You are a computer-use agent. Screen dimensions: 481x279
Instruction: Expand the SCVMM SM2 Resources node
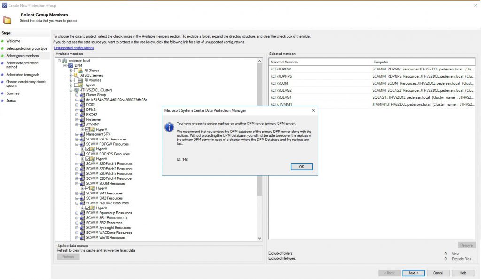click(77, 198)
